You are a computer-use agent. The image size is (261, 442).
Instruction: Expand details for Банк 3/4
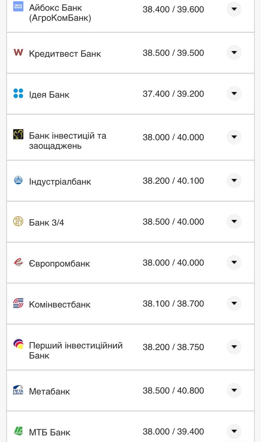[234, 221]
